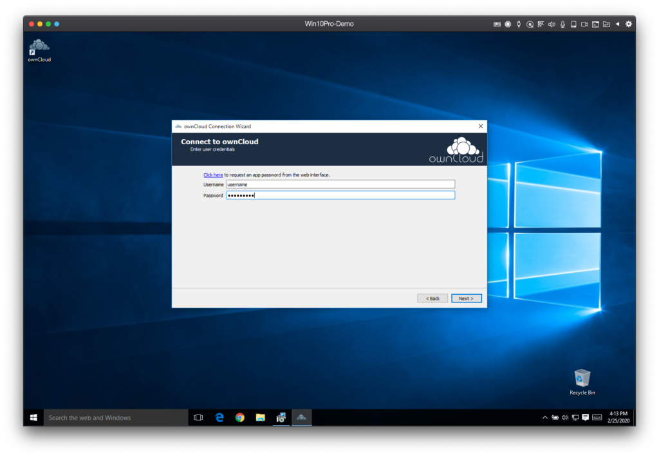Open the shared folders icon in Parallels toolbar
The width and height of the screenshot is (659, 457).
pyautogui.click(x=606, y=24)
